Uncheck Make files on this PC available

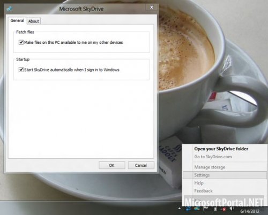coord(21,42)
